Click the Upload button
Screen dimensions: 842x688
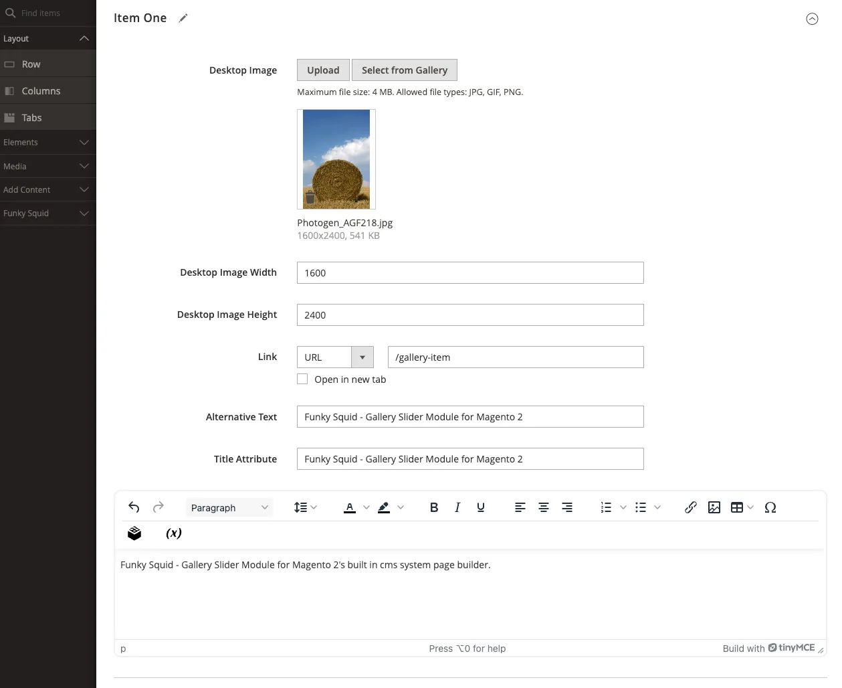[323, 70]
